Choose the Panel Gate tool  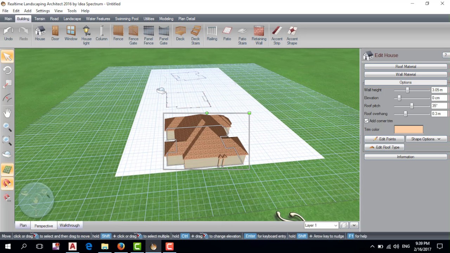[163, 35]
